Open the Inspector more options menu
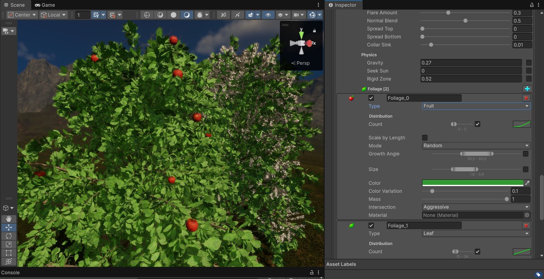The width and height of the screenshot is (544, 279). (539, 5)
